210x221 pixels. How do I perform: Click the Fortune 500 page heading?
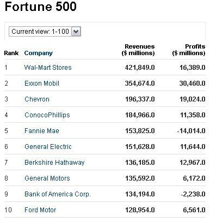tap(41, 7)
